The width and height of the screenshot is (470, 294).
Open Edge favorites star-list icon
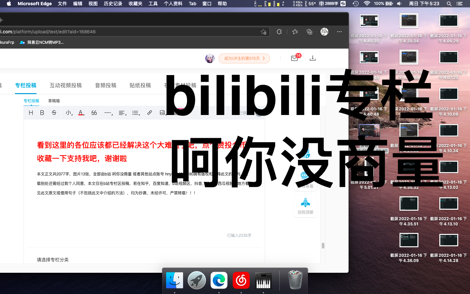point(295,32)
